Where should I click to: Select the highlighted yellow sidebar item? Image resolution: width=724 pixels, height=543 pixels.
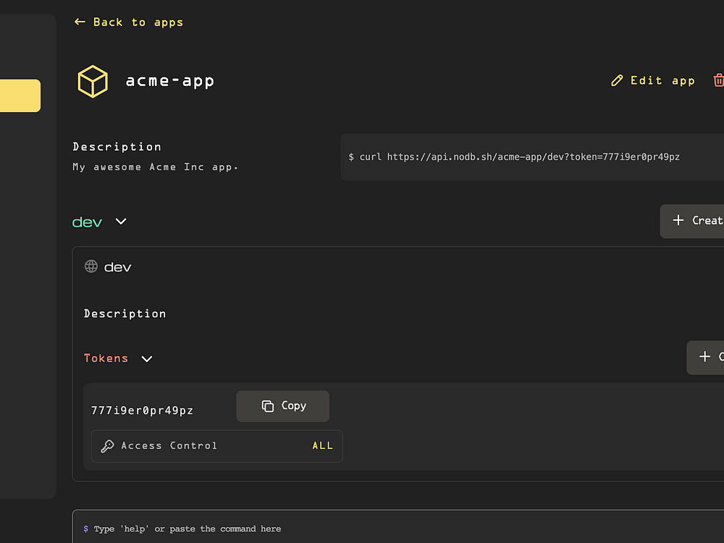tap(20, 96)
